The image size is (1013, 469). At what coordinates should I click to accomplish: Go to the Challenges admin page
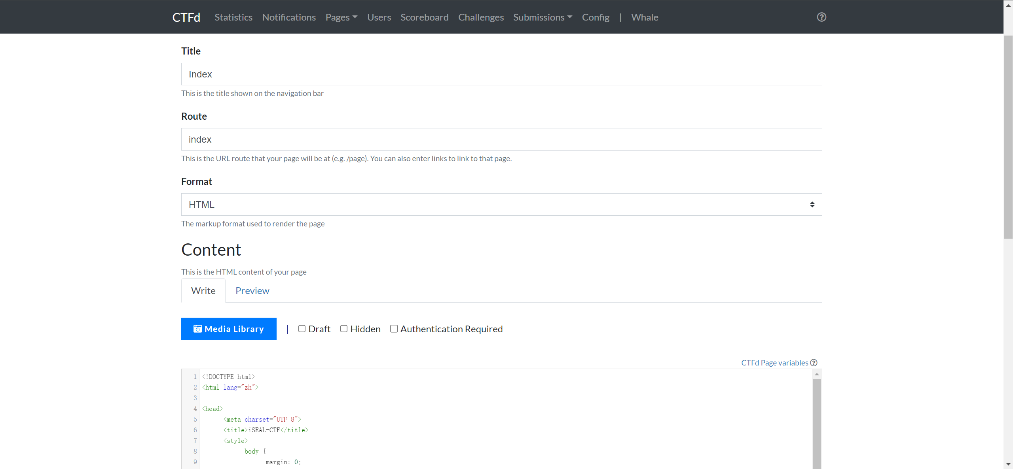(481, 17)
